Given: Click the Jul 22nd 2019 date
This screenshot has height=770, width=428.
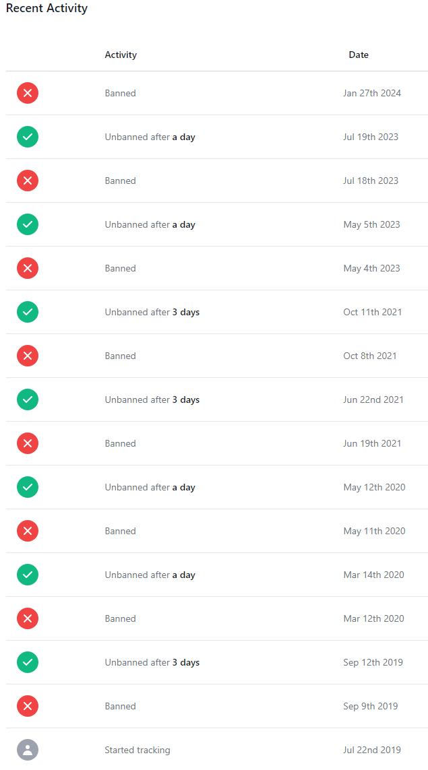Looking at the screenshot, I should [372, 750].
